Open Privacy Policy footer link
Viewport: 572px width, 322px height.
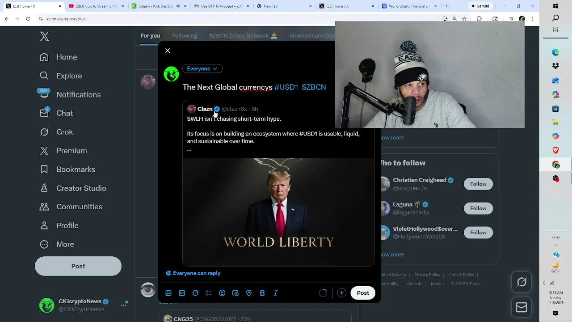coord(427,275)
